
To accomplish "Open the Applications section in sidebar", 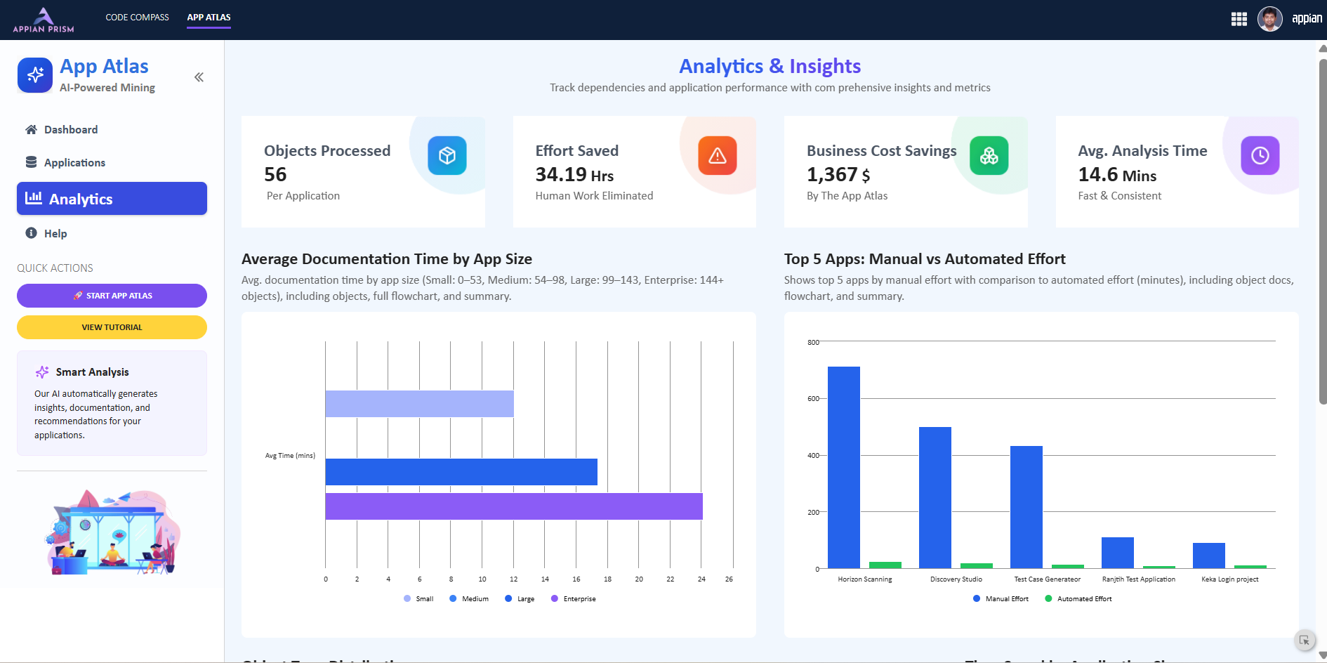I will tap(74, 163).
